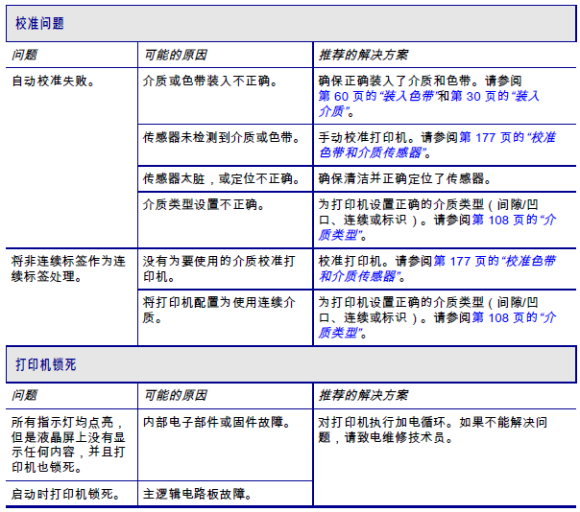Screen dimensions: 580x512
Task: Select the 将非连续标签作为连续标签处理 problem cell
Action: coord(72,297)
